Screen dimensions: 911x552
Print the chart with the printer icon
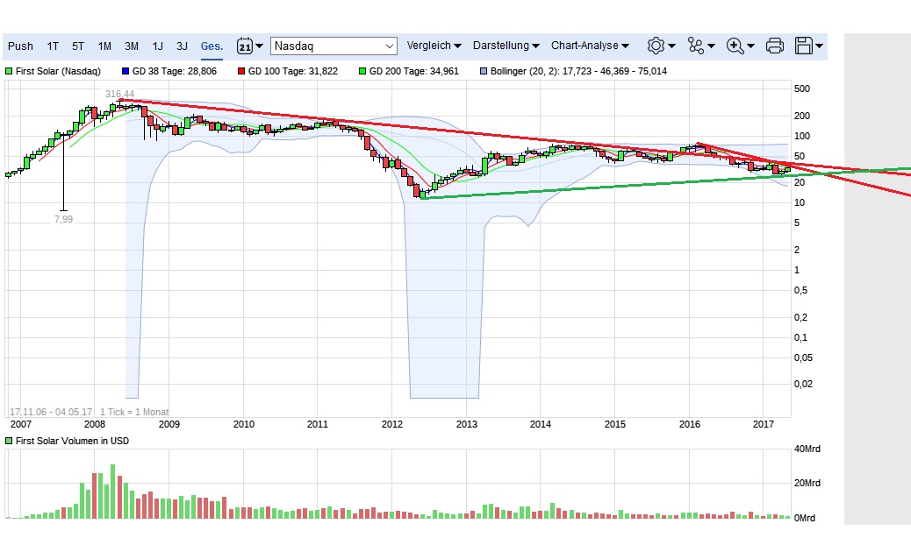pos(774,46)
